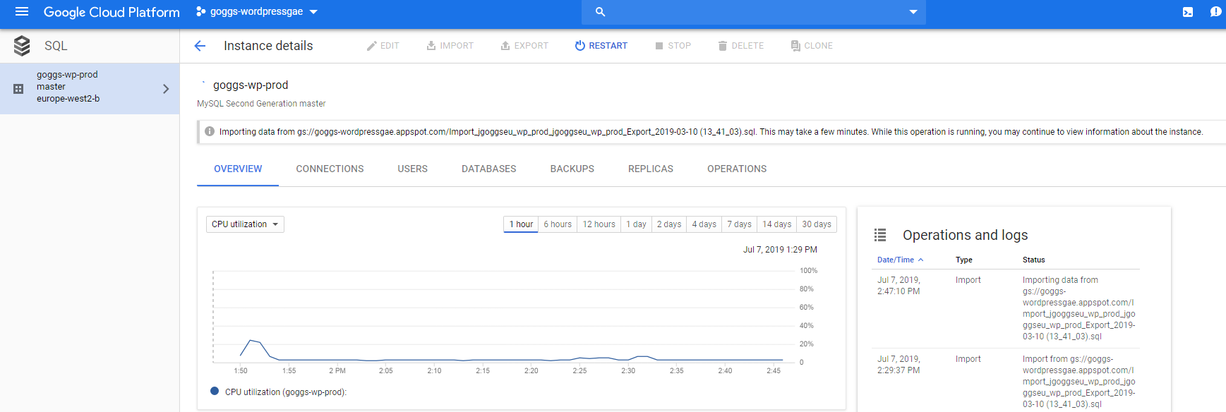Select the 12 hours time range
Screen dimensions: 1226x412
tap(599, 224)
